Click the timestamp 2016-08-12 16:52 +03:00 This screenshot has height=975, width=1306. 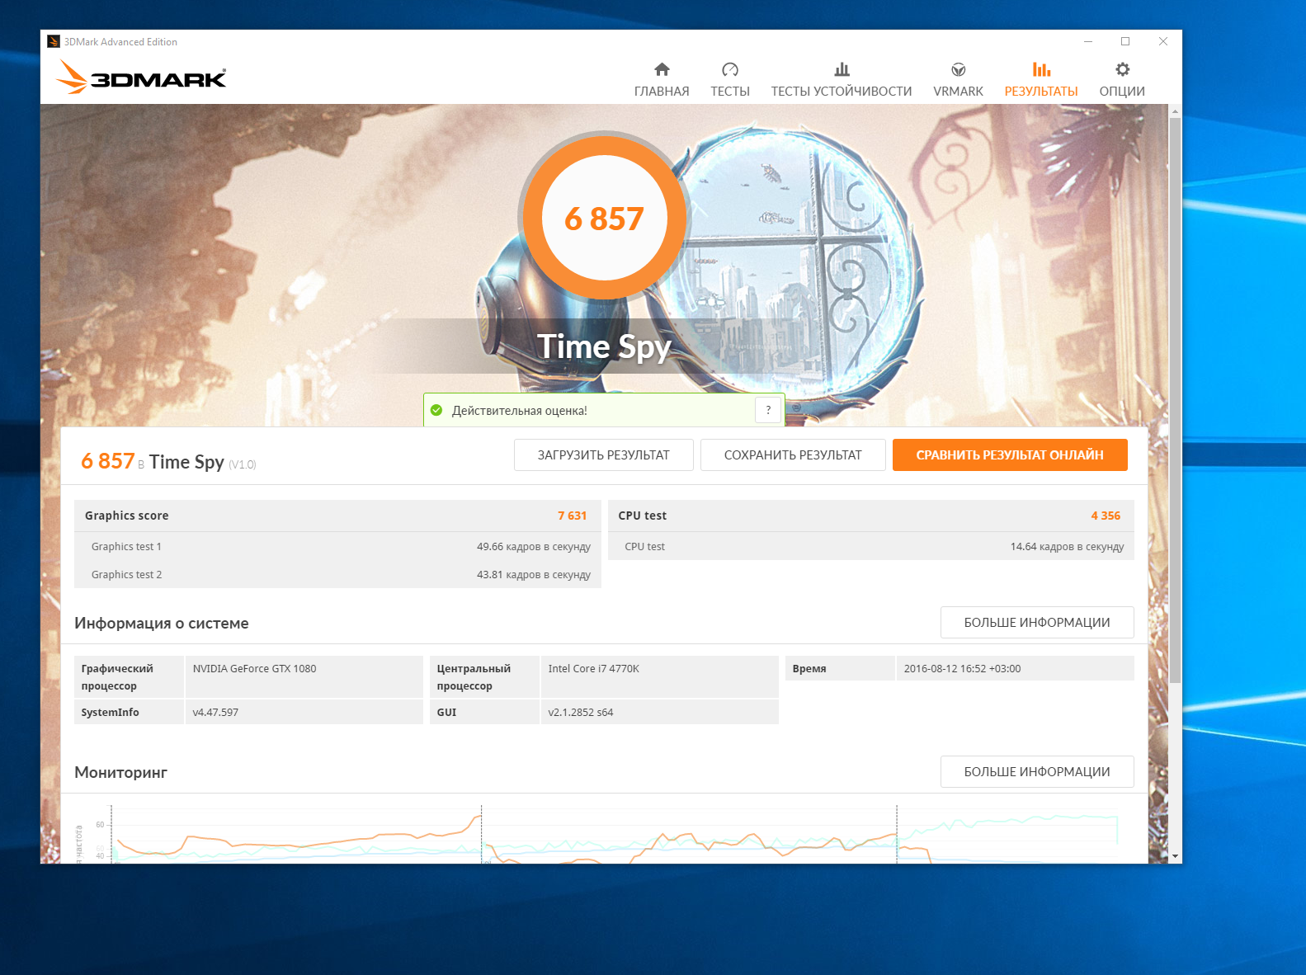point(962,668)
